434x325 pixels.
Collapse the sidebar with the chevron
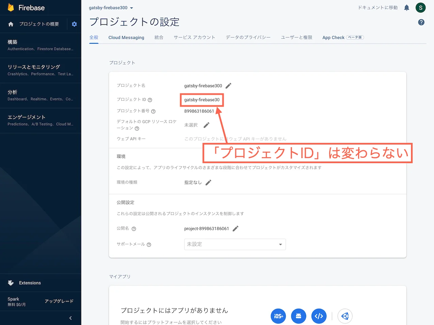[71, 318]
